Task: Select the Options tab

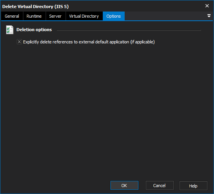Action: (x=114, y=16)
